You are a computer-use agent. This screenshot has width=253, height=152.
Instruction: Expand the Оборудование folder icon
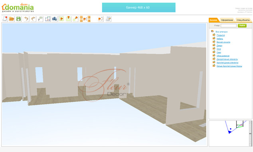point(214,55)
